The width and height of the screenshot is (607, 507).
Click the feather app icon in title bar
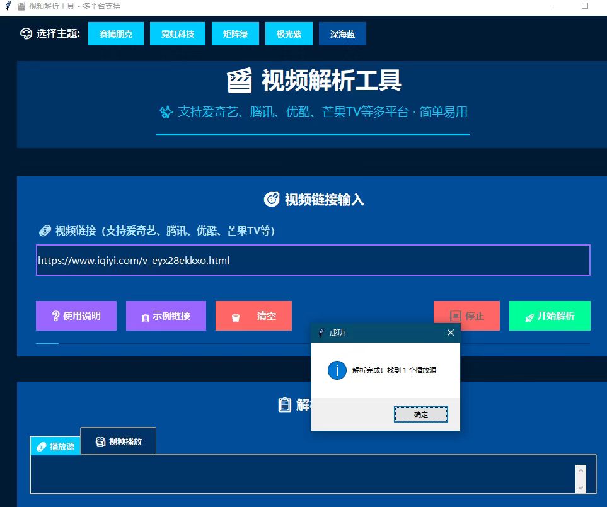(8, 6)
